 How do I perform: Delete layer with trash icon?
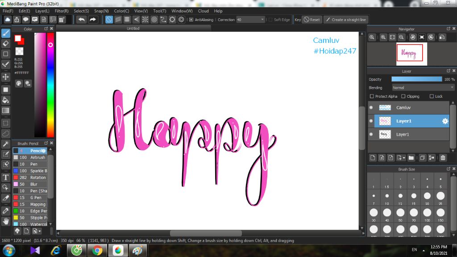(x=443, y=158)
